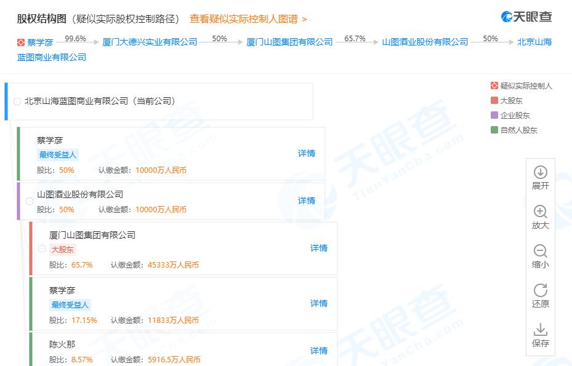View 详情 for 厦门山图集团有限公司 card
The width and height of the screenshot is (572, 366).
pyautogui.click(x=319, y=249)
